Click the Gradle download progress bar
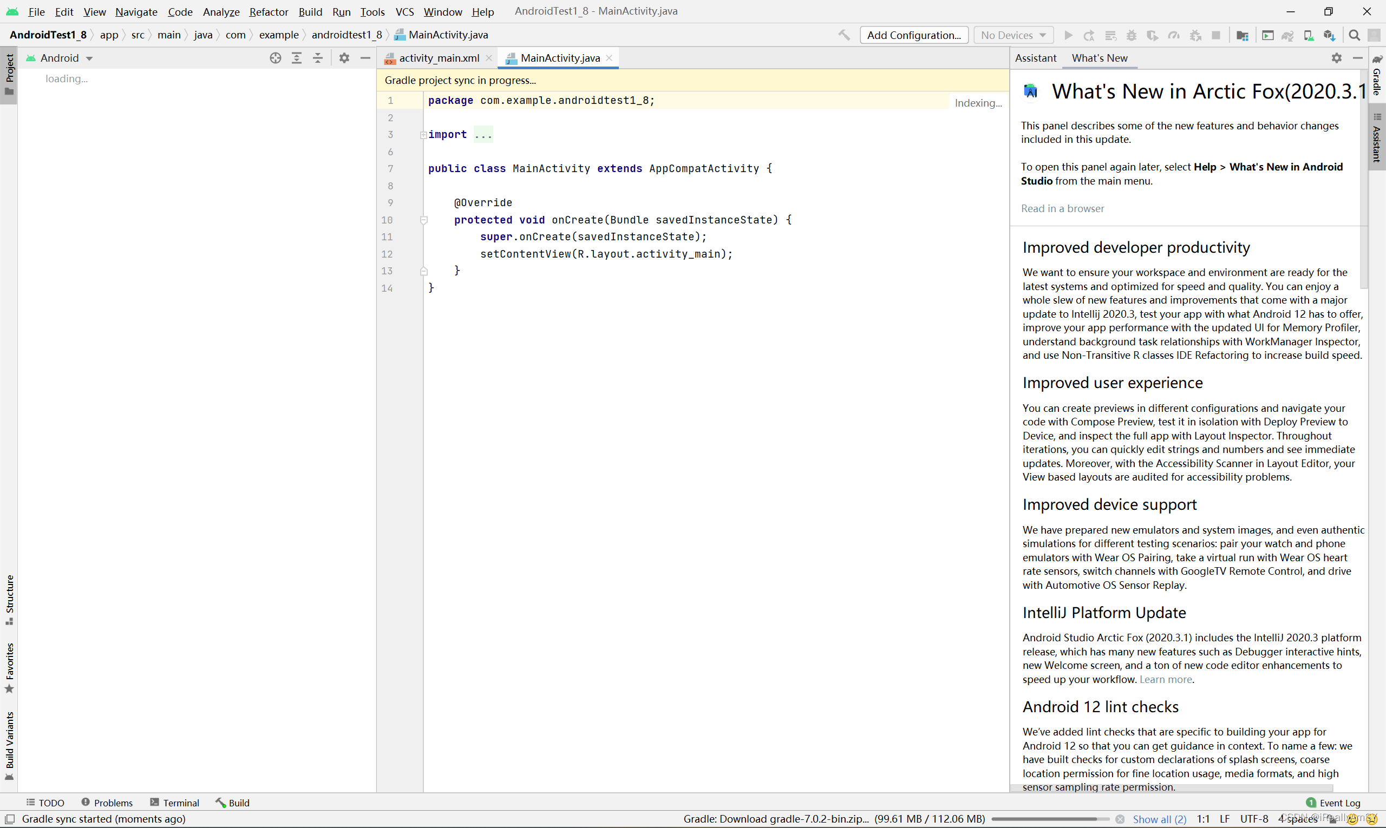The width and height of the screenshot is (1386, 828). (1050, 819)
